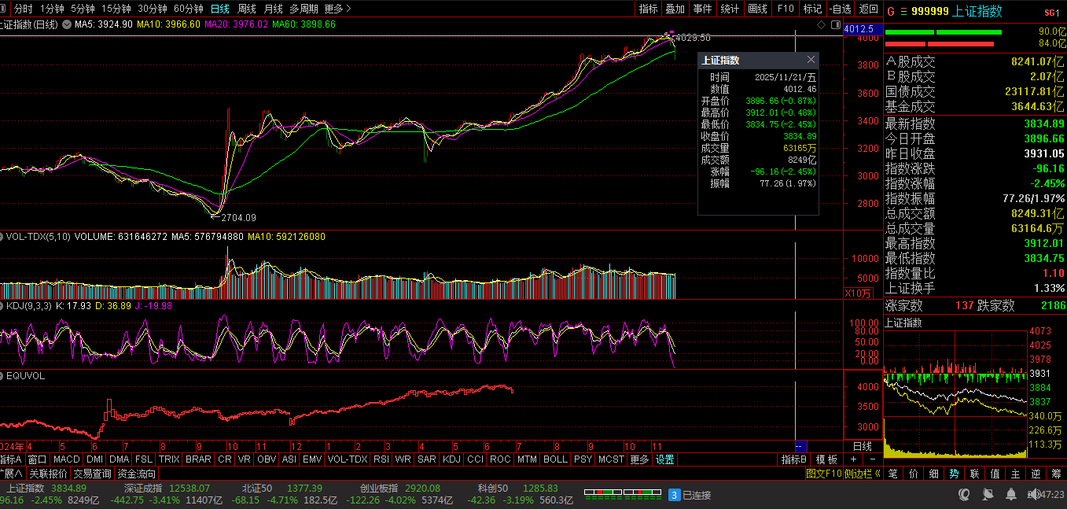Click the Q messenger tray icon
1067x509 pixels.
pos(965,494)
